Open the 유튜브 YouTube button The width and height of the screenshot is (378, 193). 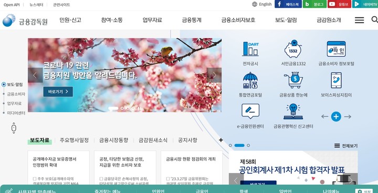pos(339,4)
